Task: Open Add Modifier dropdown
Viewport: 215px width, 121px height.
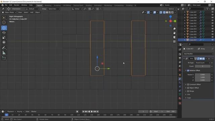Action: (199, 54)
